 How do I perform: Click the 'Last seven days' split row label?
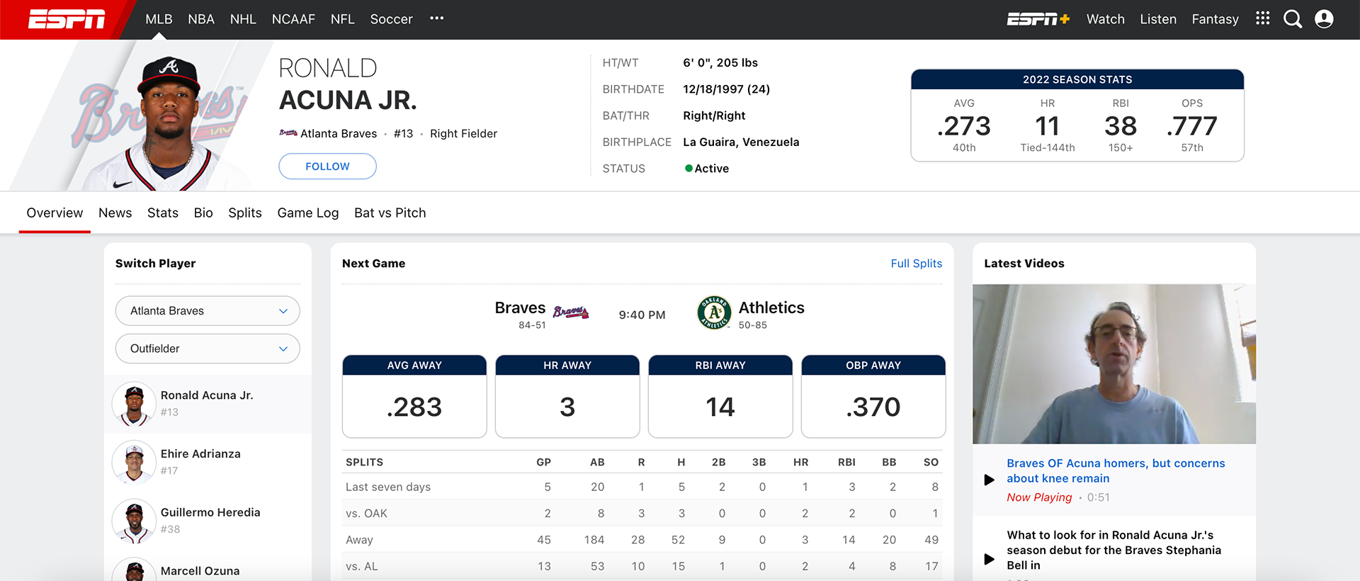pos(388,487)
